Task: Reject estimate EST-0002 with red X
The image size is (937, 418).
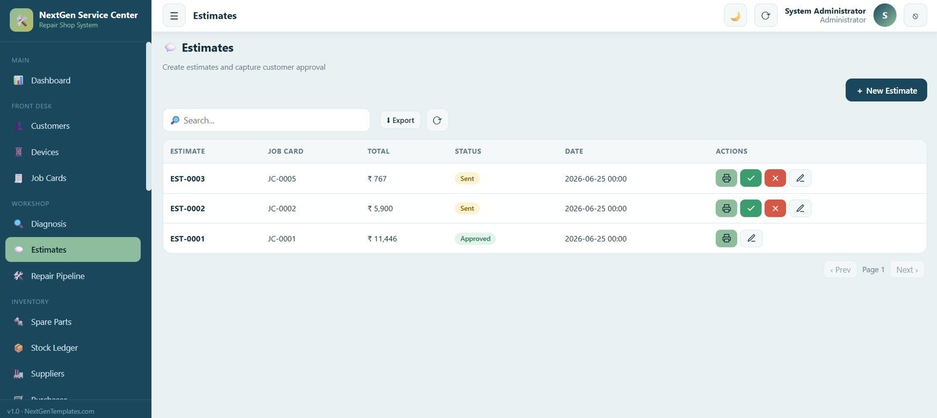Action: tap(775, 208)
